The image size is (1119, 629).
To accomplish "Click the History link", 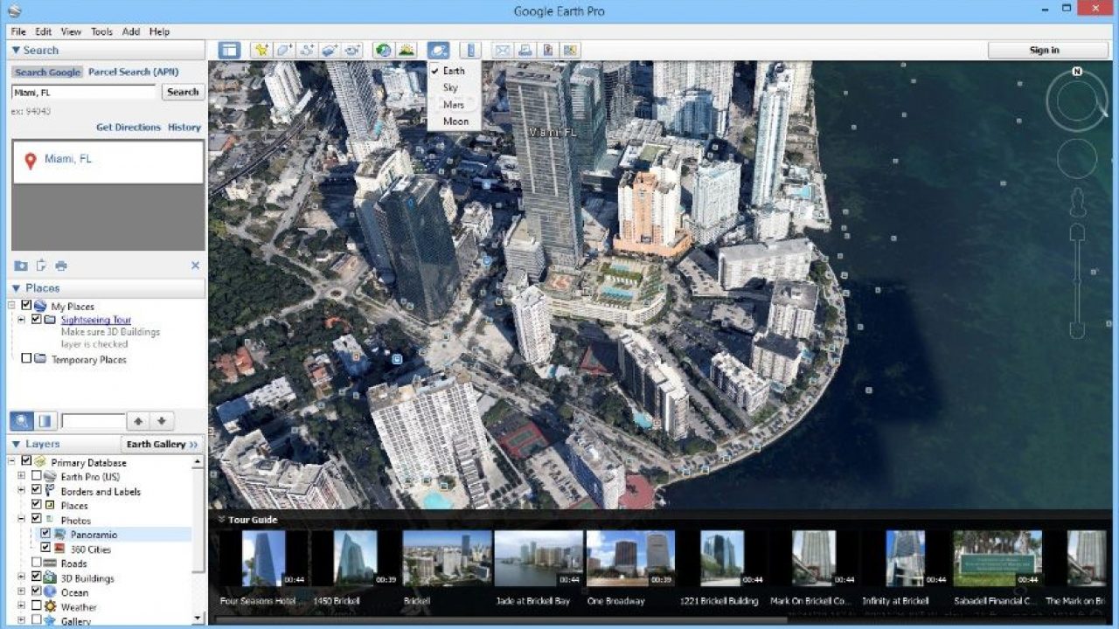I will [184, 128].
